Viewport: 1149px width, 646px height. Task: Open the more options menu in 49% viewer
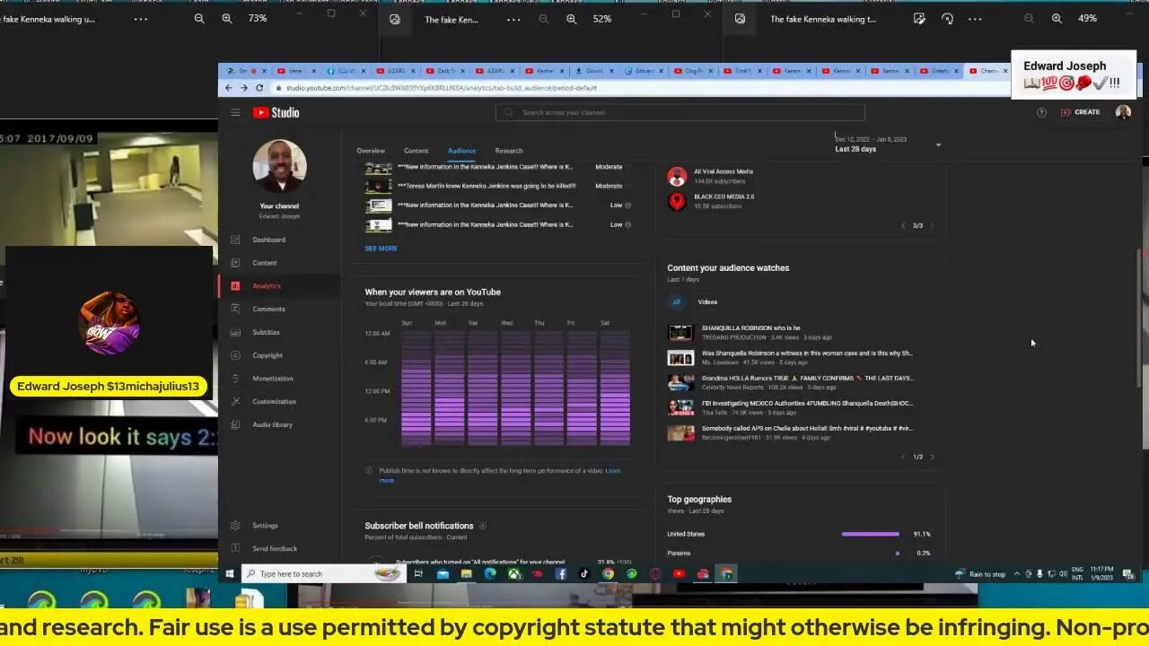[x=975, y=18]
